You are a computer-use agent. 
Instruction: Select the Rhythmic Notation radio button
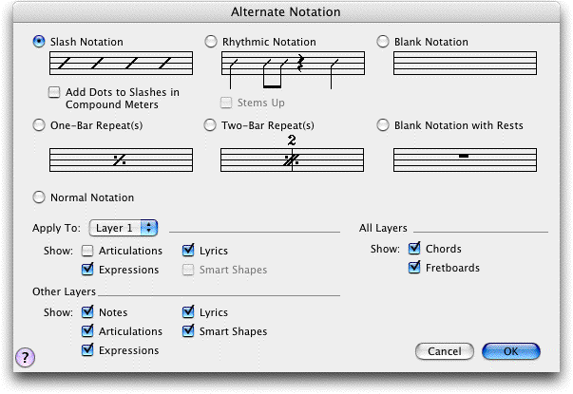coord(211,41)
